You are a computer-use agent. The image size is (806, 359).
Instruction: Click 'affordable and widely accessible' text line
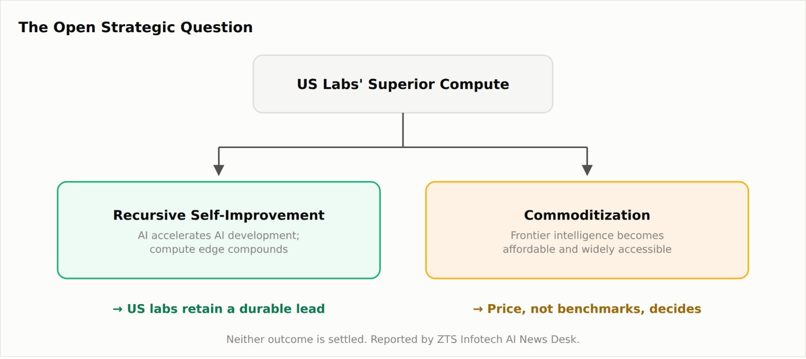[587, 249]
